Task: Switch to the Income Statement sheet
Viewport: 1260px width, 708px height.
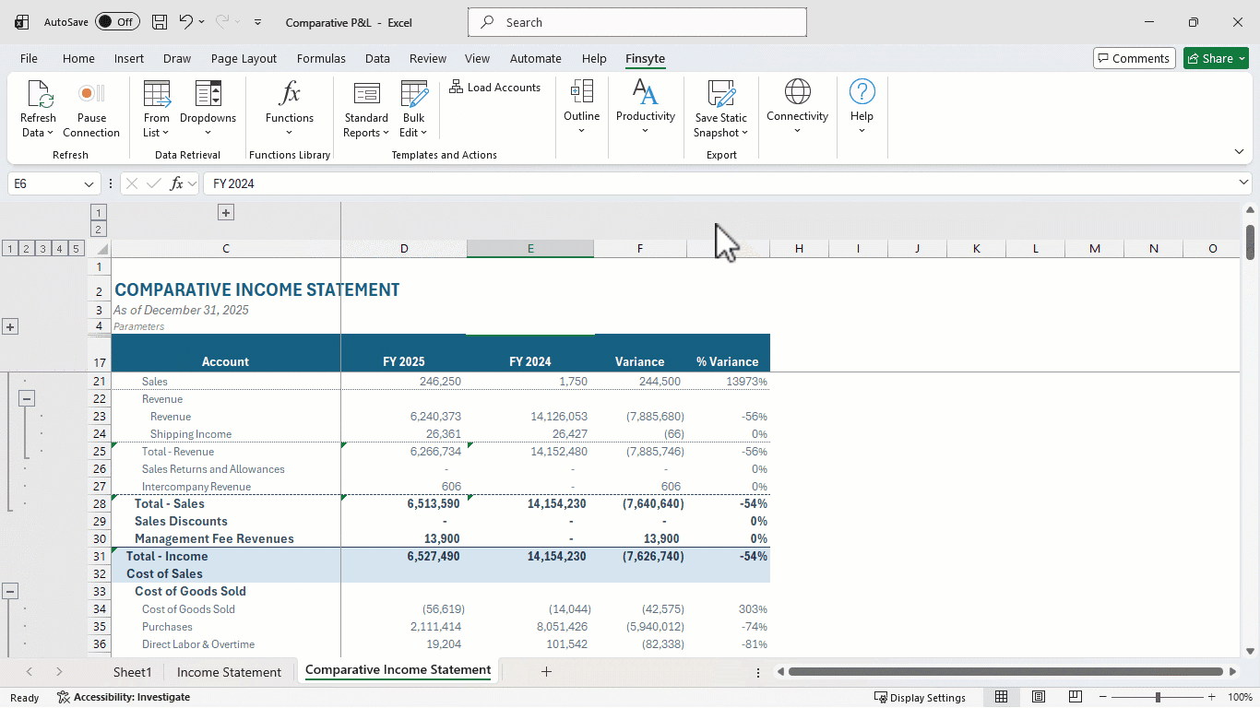Action: 229,672
